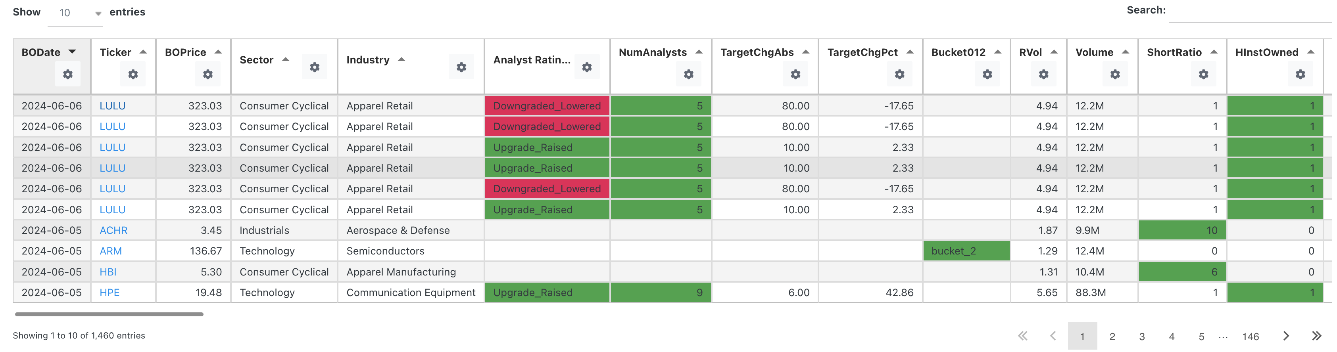This screenshot has width=1337, height=352.
Task: Jump to page 146 in pagination
Action: point(1250,337)
